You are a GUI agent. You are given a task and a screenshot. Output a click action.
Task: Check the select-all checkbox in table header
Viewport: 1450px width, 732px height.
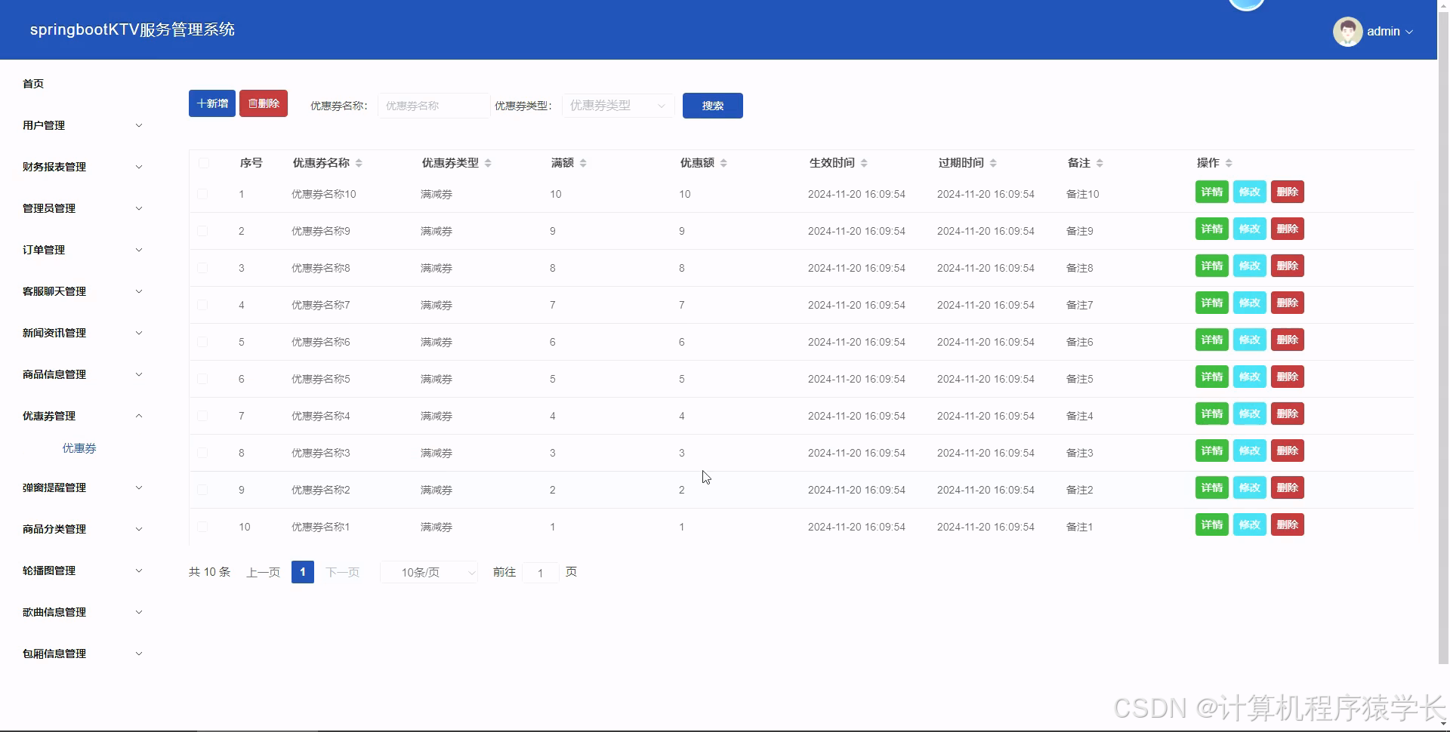pos(202,162)
